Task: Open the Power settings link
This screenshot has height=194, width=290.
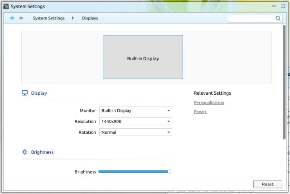Action: [200, 112]
